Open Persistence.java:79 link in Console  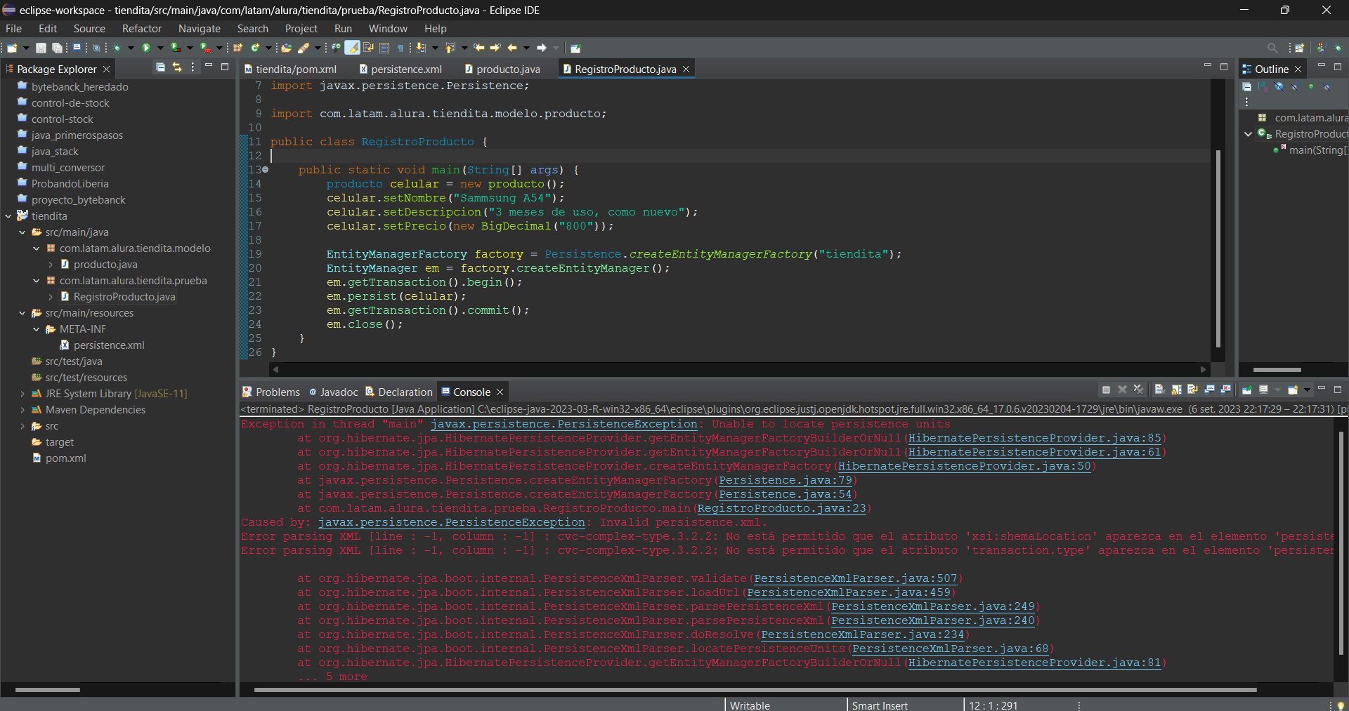(785, 480)
